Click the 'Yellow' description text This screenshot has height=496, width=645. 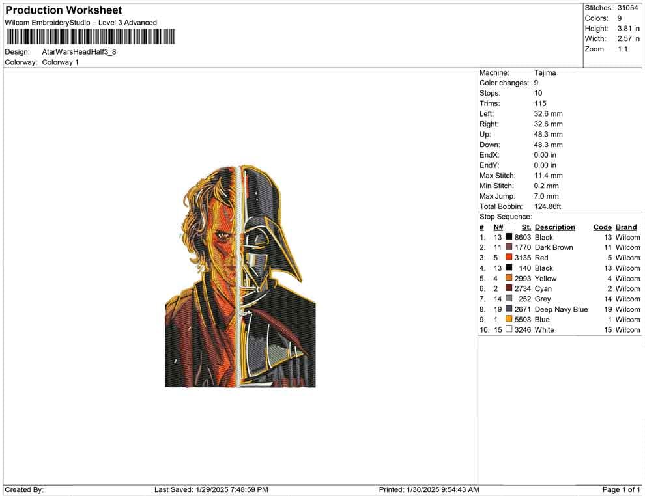[x=545, y=278]
